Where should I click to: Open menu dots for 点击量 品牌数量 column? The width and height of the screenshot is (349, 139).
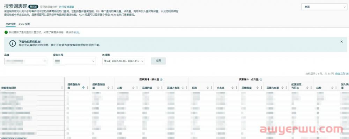261,88
